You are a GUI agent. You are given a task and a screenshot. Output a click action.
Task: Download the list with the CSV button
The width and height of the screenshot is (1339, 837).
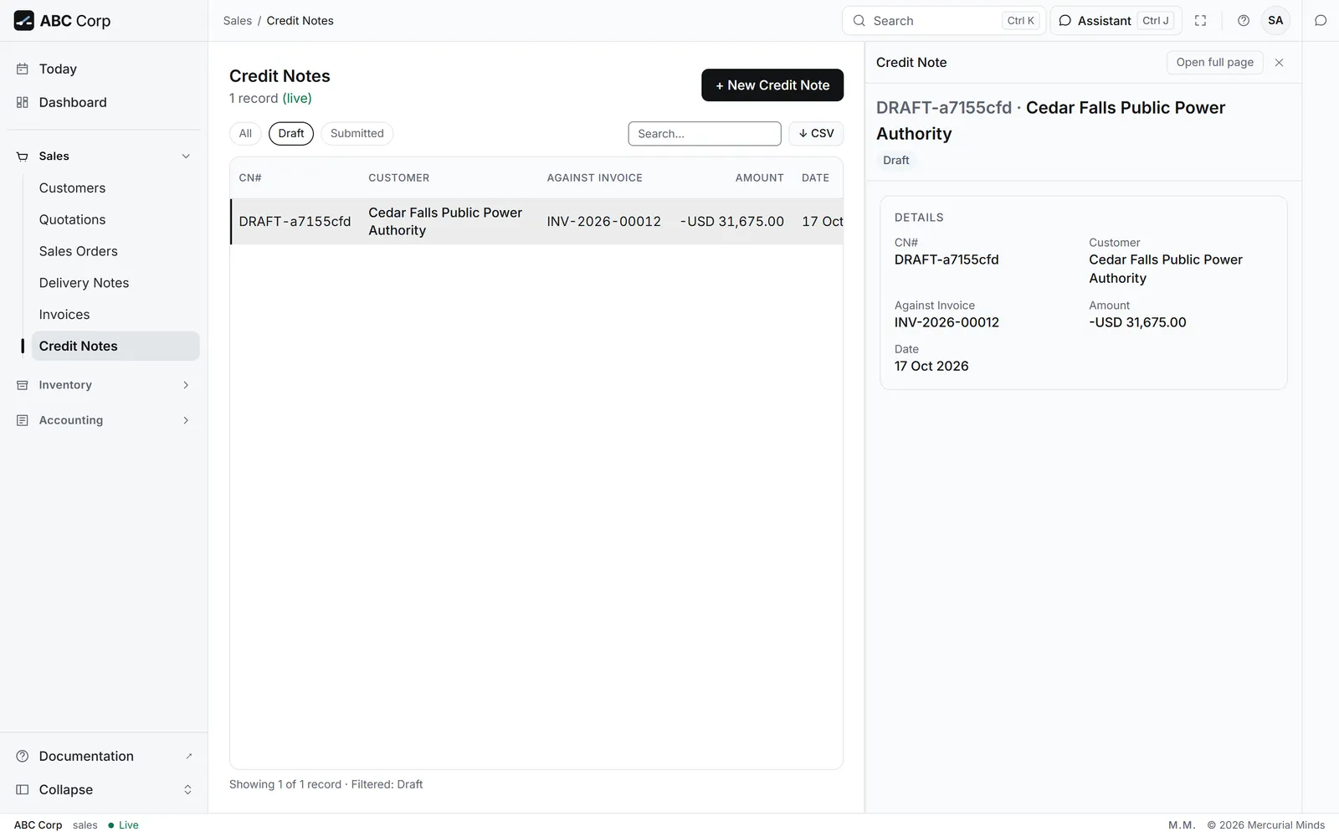point(816,133)
